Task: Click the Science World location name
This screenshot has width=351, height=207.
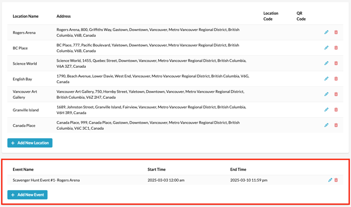Action: (x=25, y=64)
